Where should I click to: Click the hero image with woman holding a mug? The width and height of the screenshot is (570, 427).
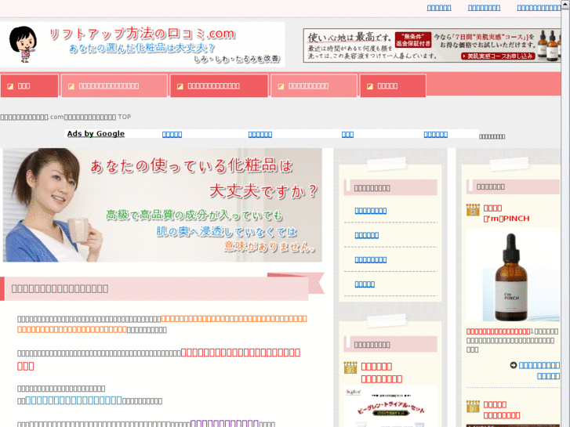point(162,205)
